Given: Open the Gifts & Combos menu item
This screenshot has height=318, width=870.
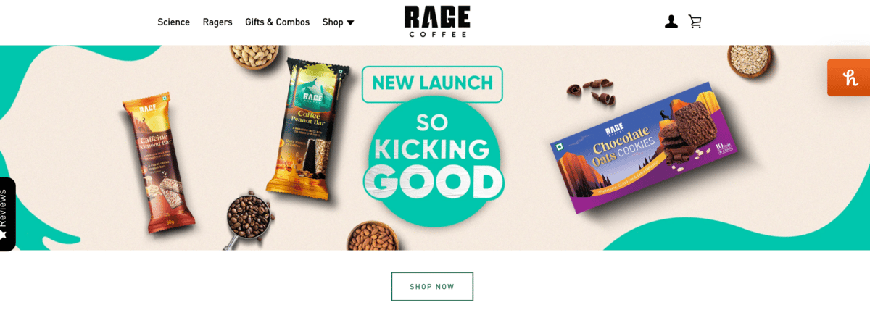Looking at the screenshot, I should pyautogui.click(x=277, y=22).
